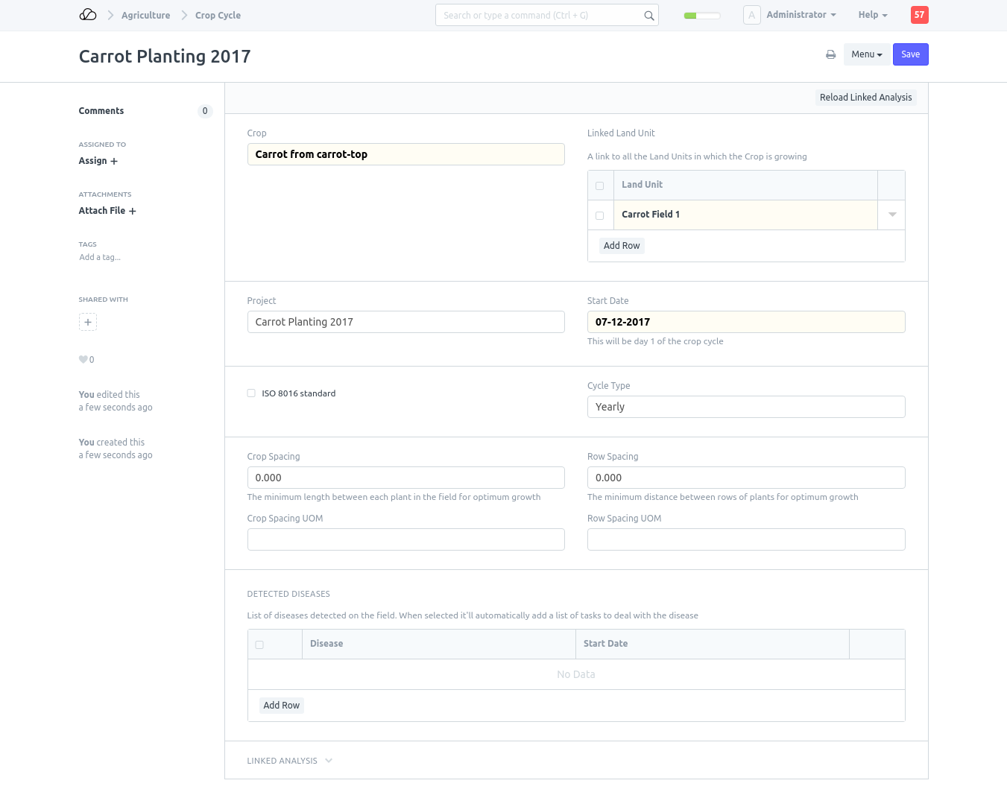Go to Agriculture breadcrumb
The width and height of the screenshot is (1007, 795).
pos(145,15)
